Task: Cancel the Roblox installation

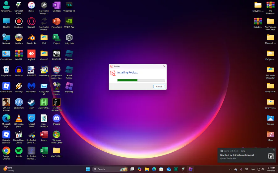Action: coord(159,86)
